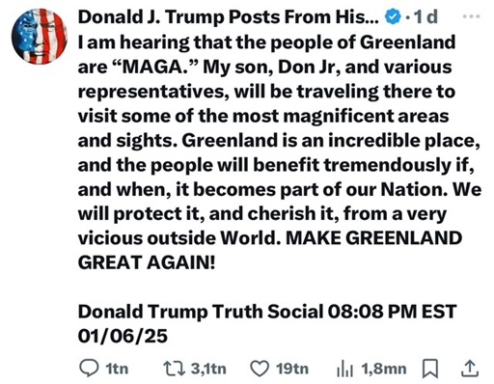
Task: Click the MAKE GREENLAND GREAT AGAIN text
Action: (x=270, y=250)
